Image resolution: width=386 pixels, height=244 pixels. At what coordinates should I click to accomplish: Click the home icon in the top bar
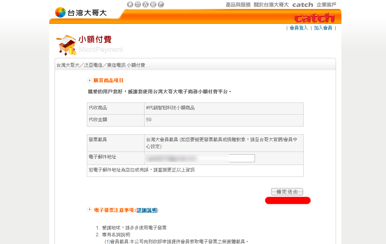(130, 5)
